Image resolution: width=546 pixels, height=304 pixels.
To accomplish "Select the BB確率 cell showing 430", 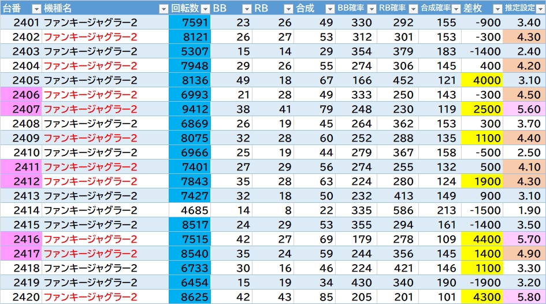I will (356, 283).
